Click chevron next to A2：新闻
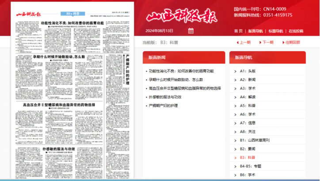Viewport: 320px width, 181px height. (235, 80)
